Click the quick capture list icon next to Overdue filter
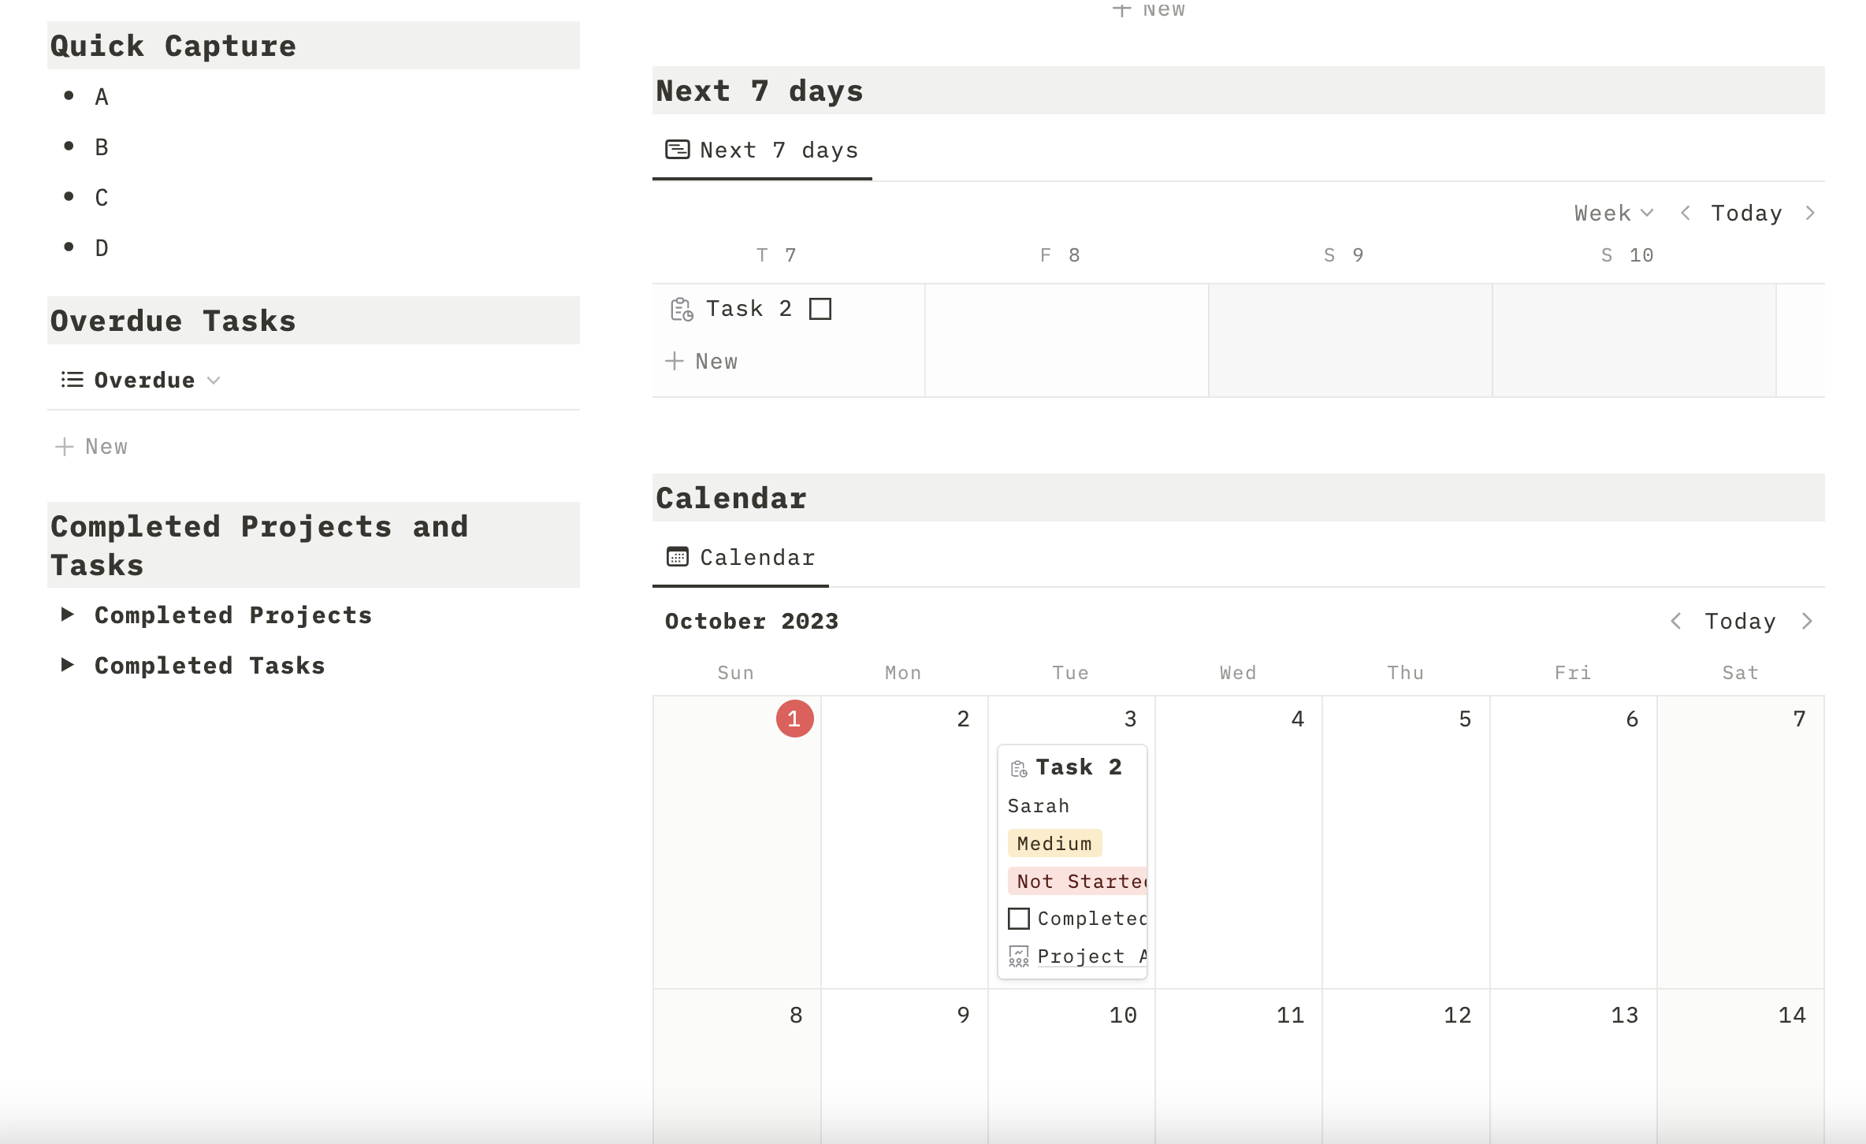The image size is (1866, 1144). 72,380
